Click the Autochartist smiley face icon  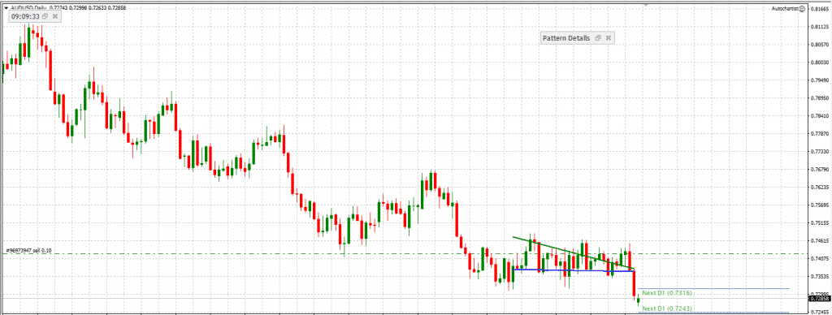802,9
